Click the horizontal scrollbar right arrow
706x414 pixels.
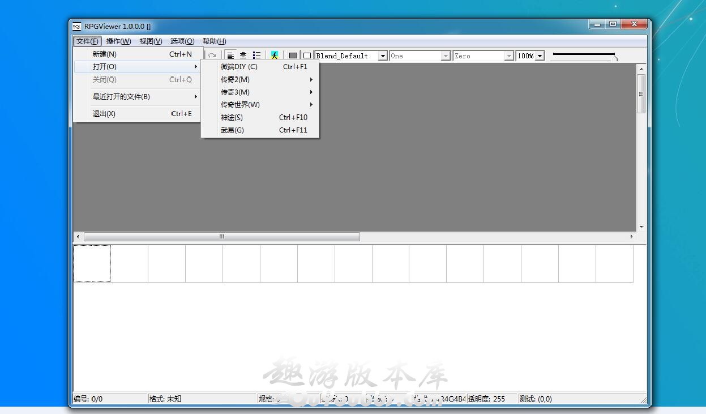click(632, 237)
